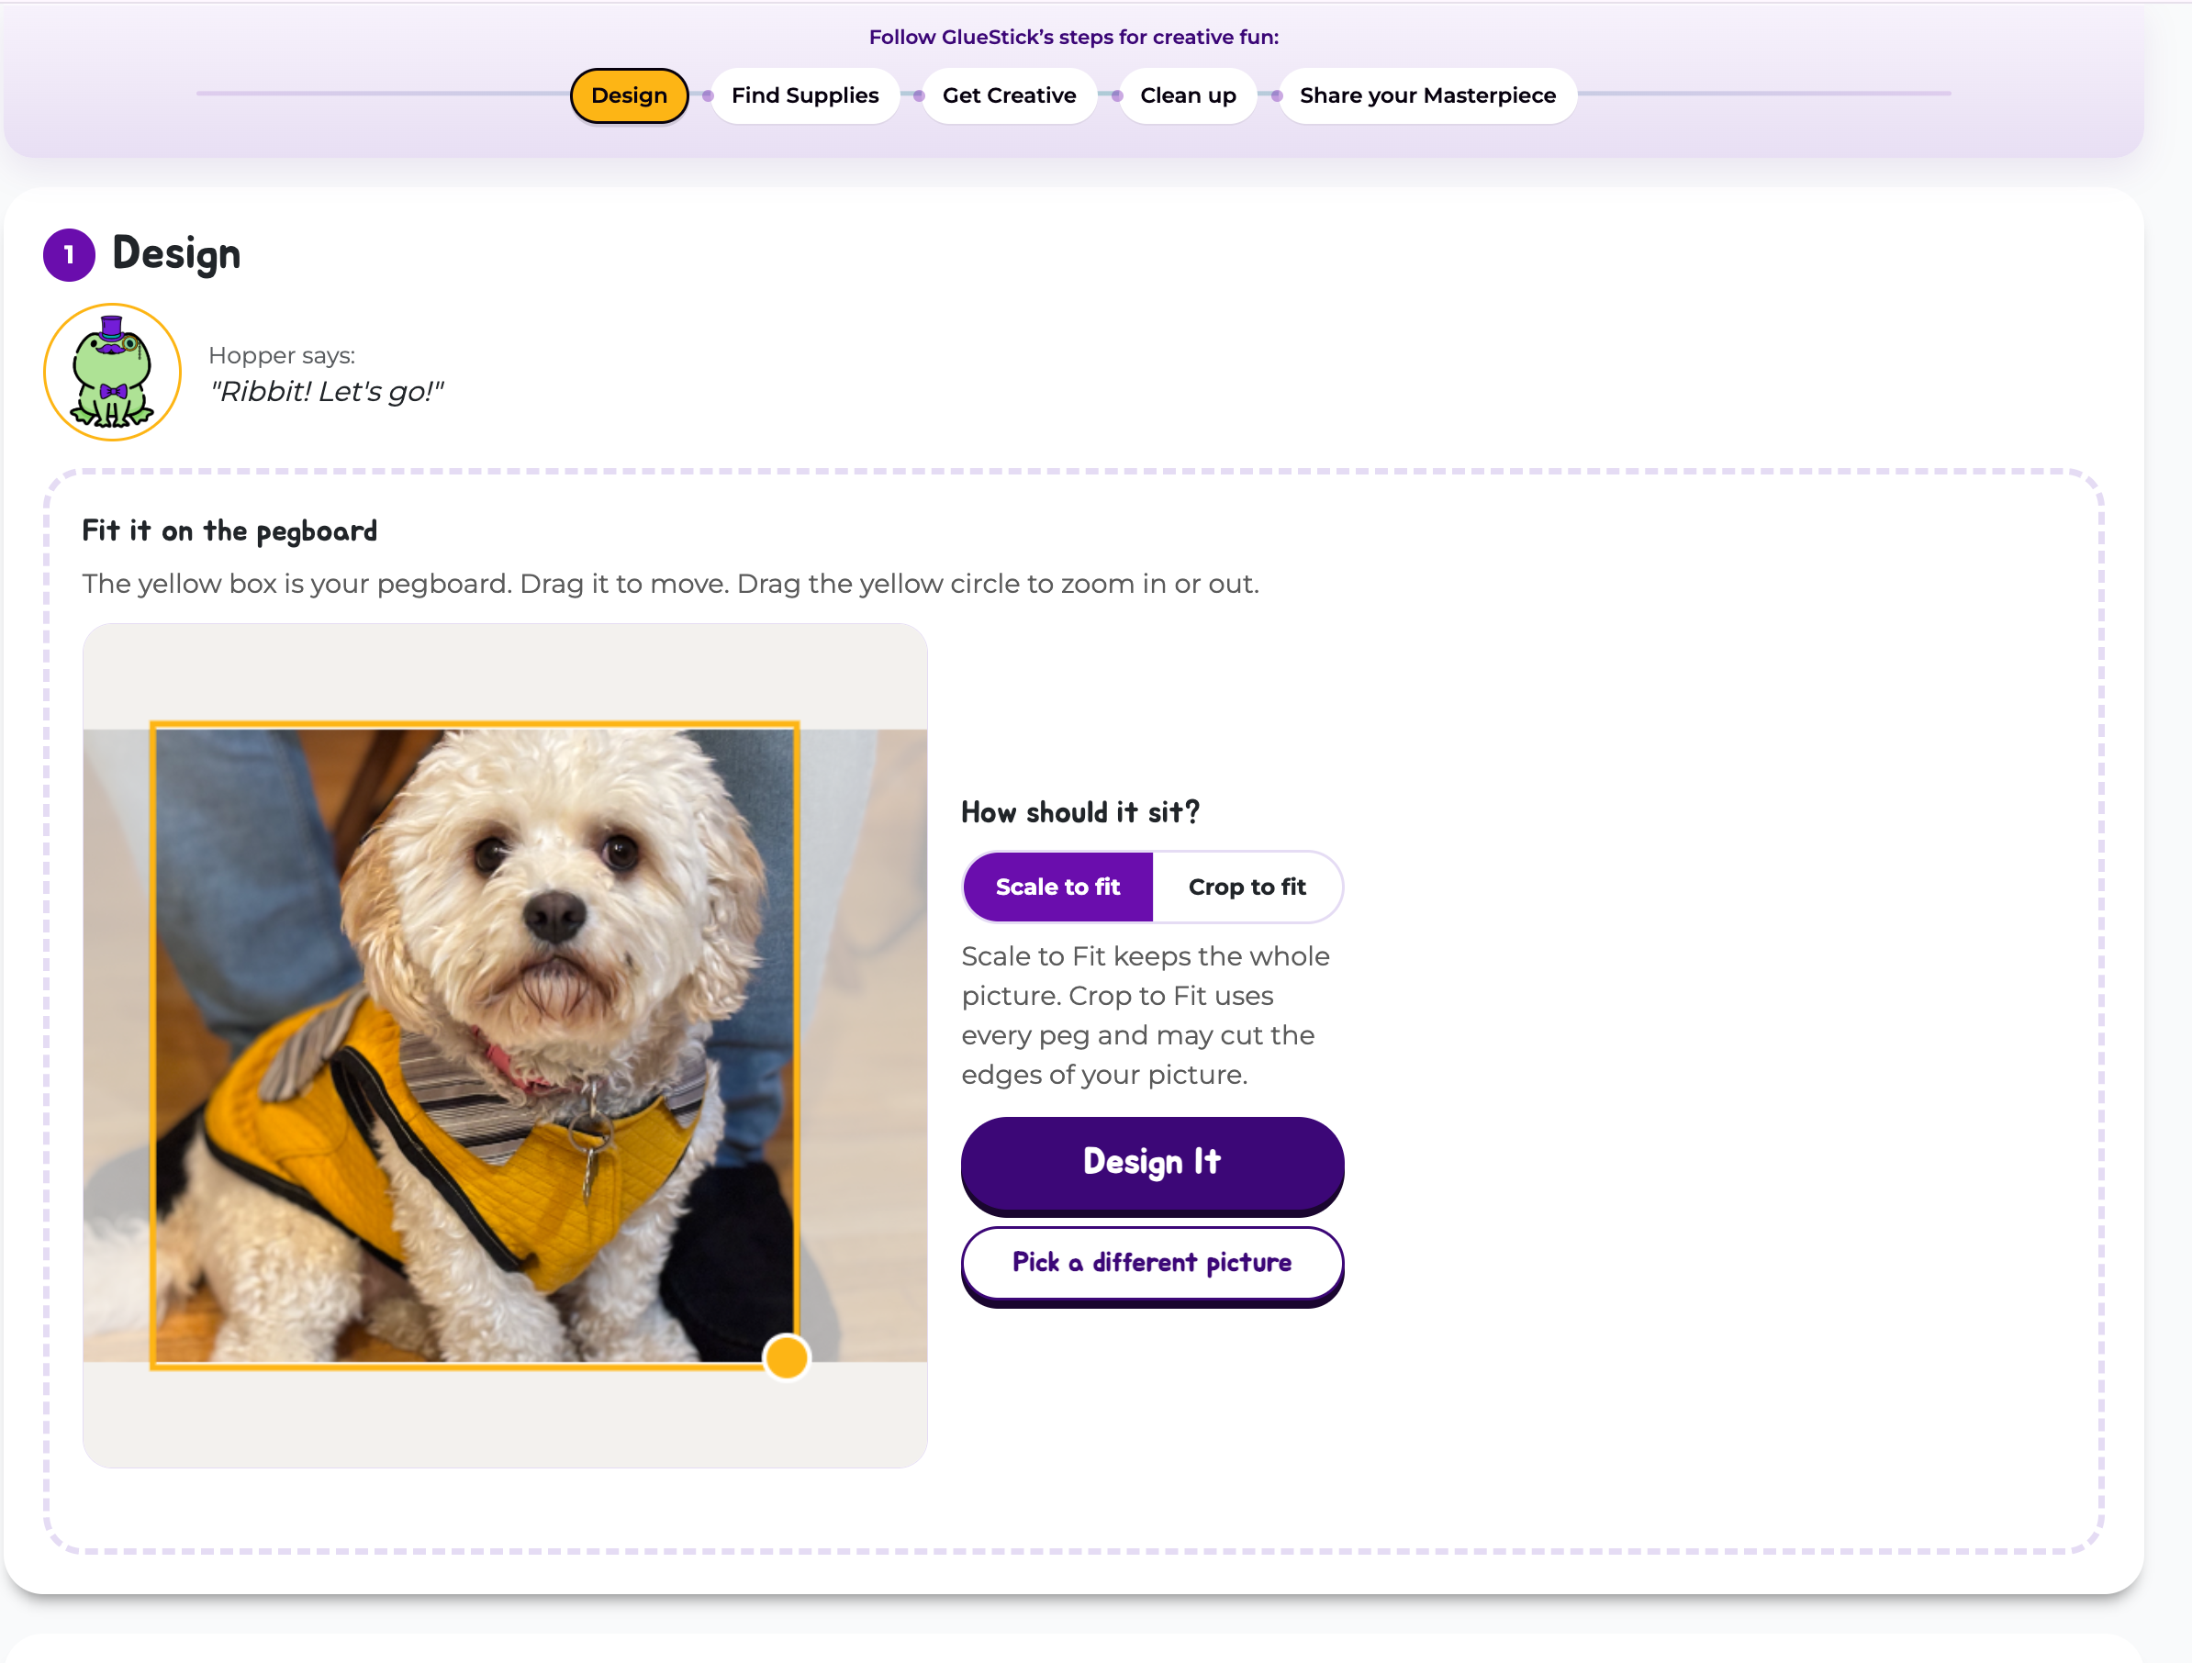Open Share your Masterpiece step
Screen dimensions: 2192x1663
tap(1427, 95)
